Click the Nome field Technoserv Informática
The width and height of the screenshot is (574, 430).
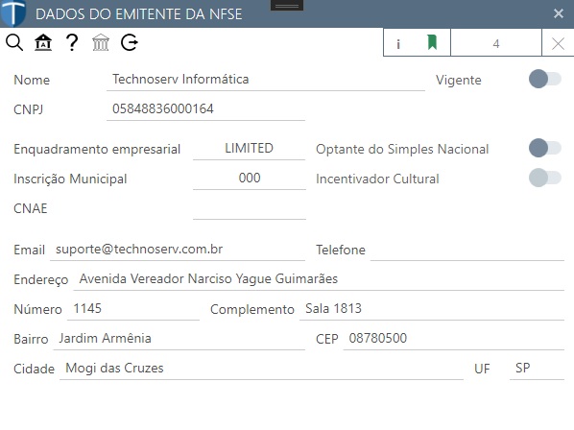pyautogui.click(x=266, y=80)
